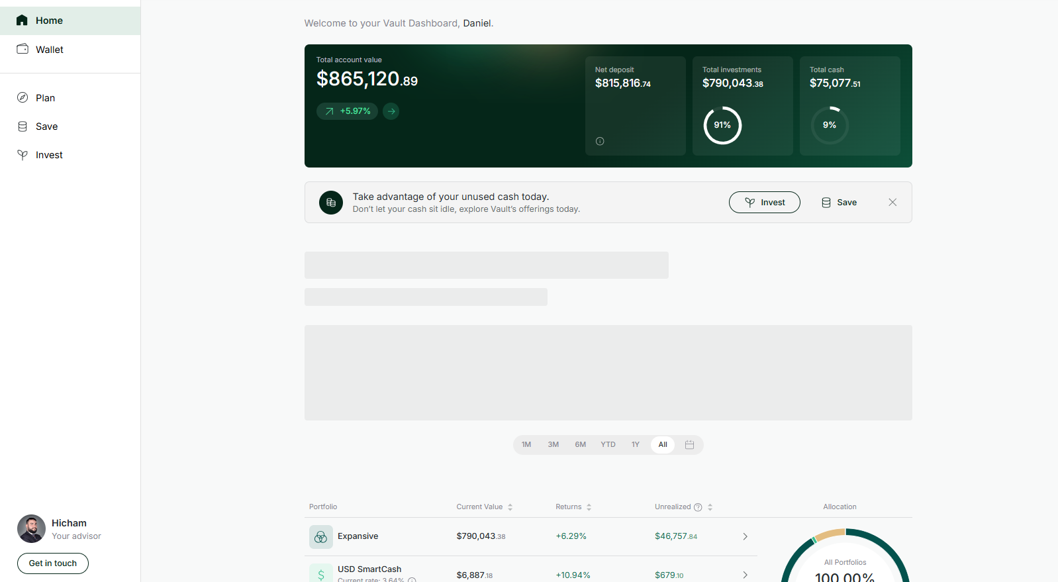
Task: Click Hicham advisor avatar photo
Action: click(31, 529)
